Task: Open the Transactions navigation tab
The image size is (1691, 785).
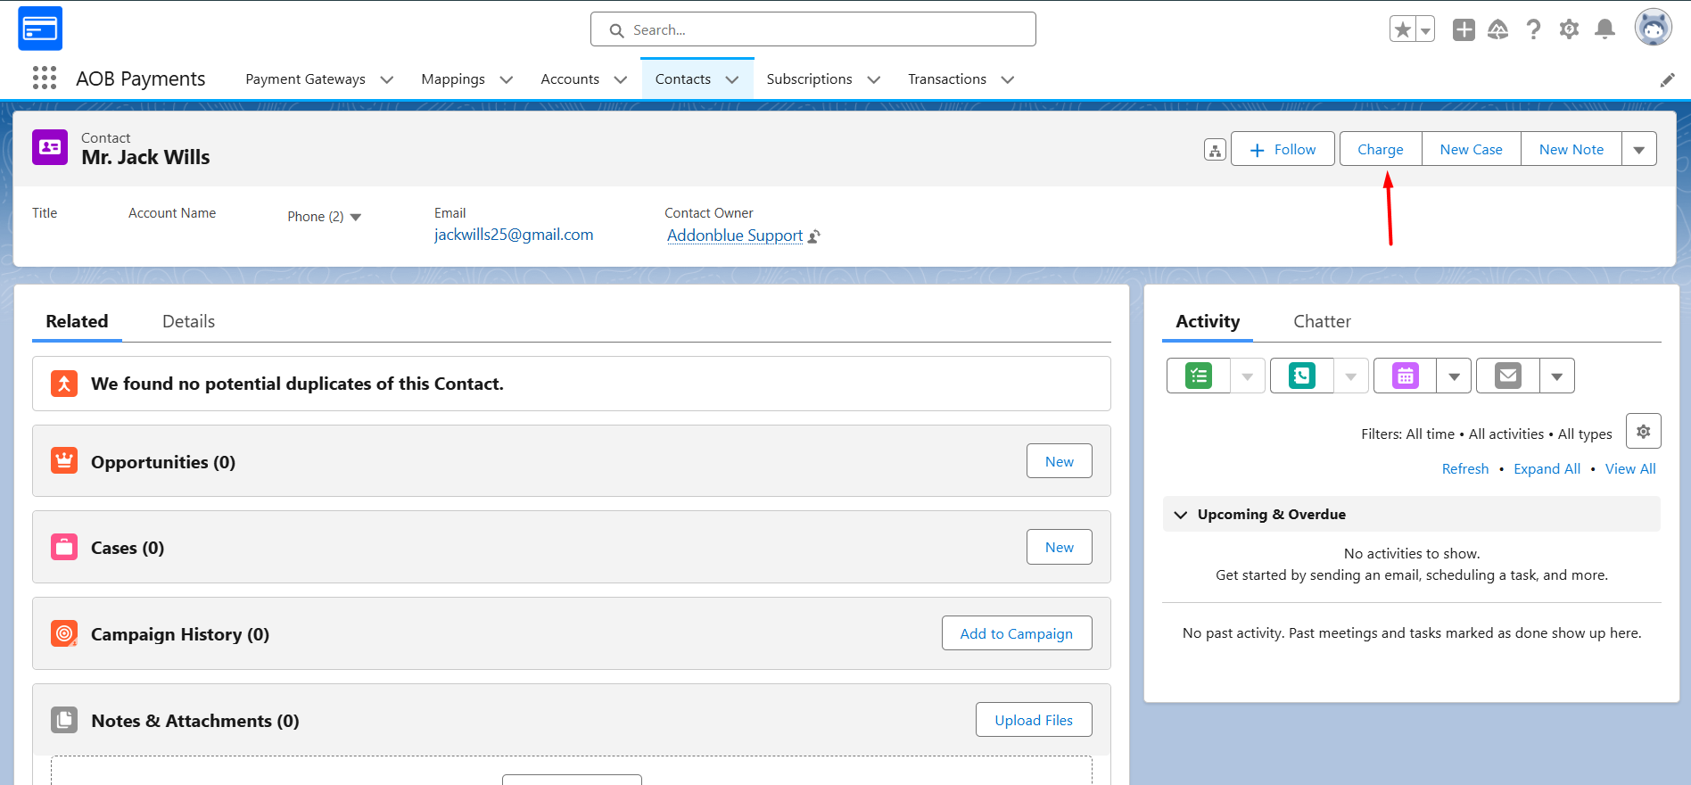Action: [x=947, y=79]
